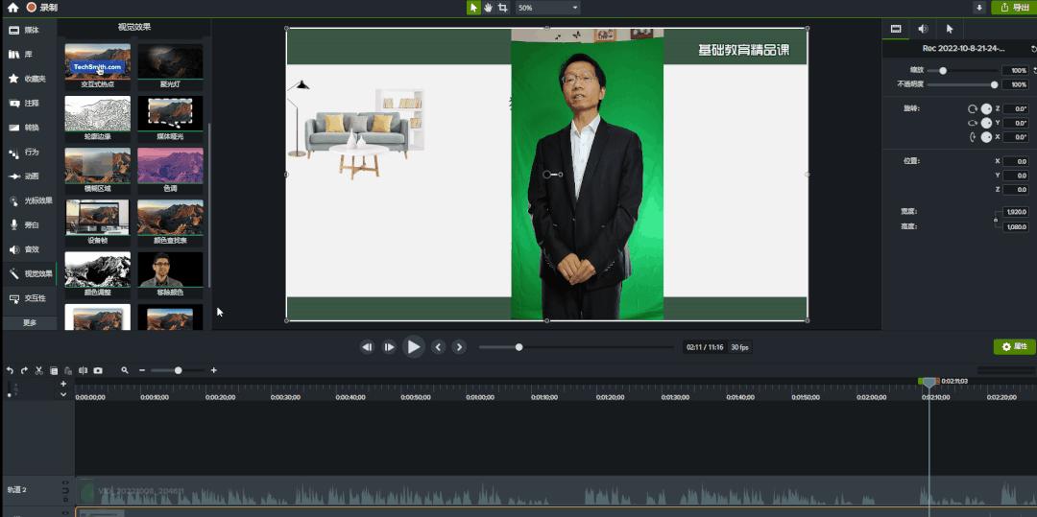Select the 色调 colorize effect thumbnail
1037x517 pixels.
tap(171, 170)
